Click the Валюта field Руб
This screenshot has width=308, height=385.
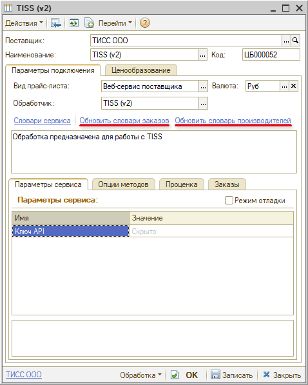pos(263,86)
